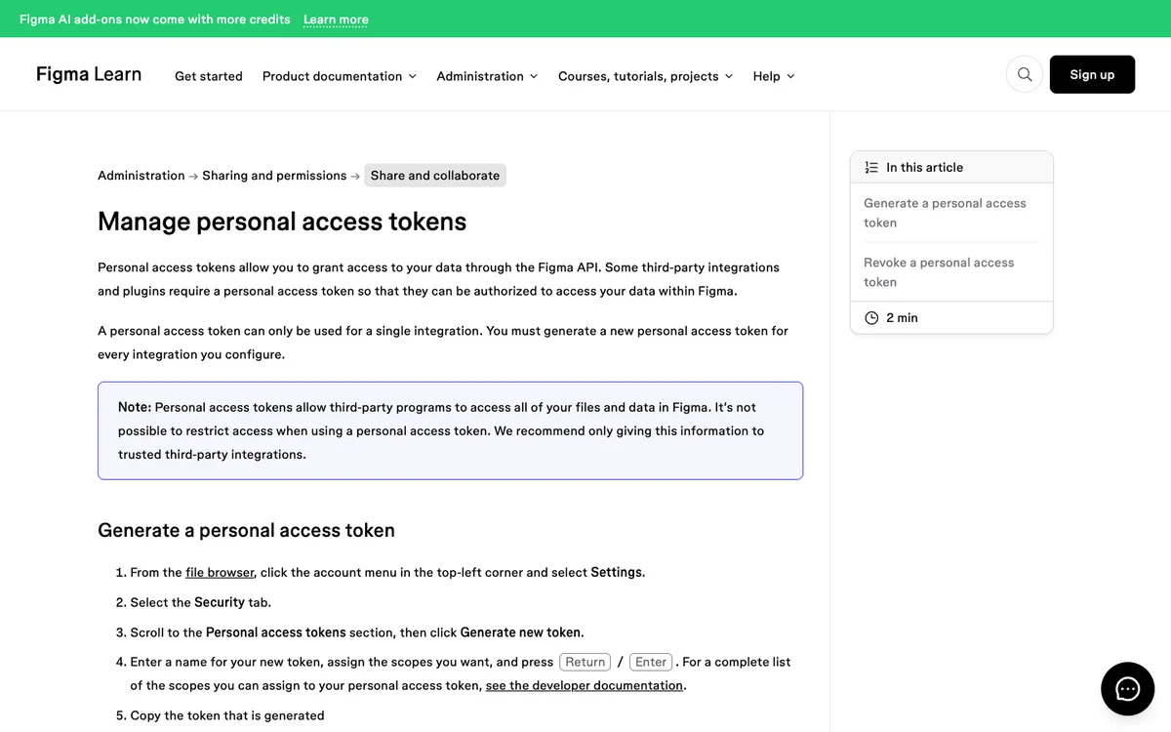Viewport: 1171px width, 732px height.
Task: Expand the Help menu chevron
Action: (x=790, y=76)
